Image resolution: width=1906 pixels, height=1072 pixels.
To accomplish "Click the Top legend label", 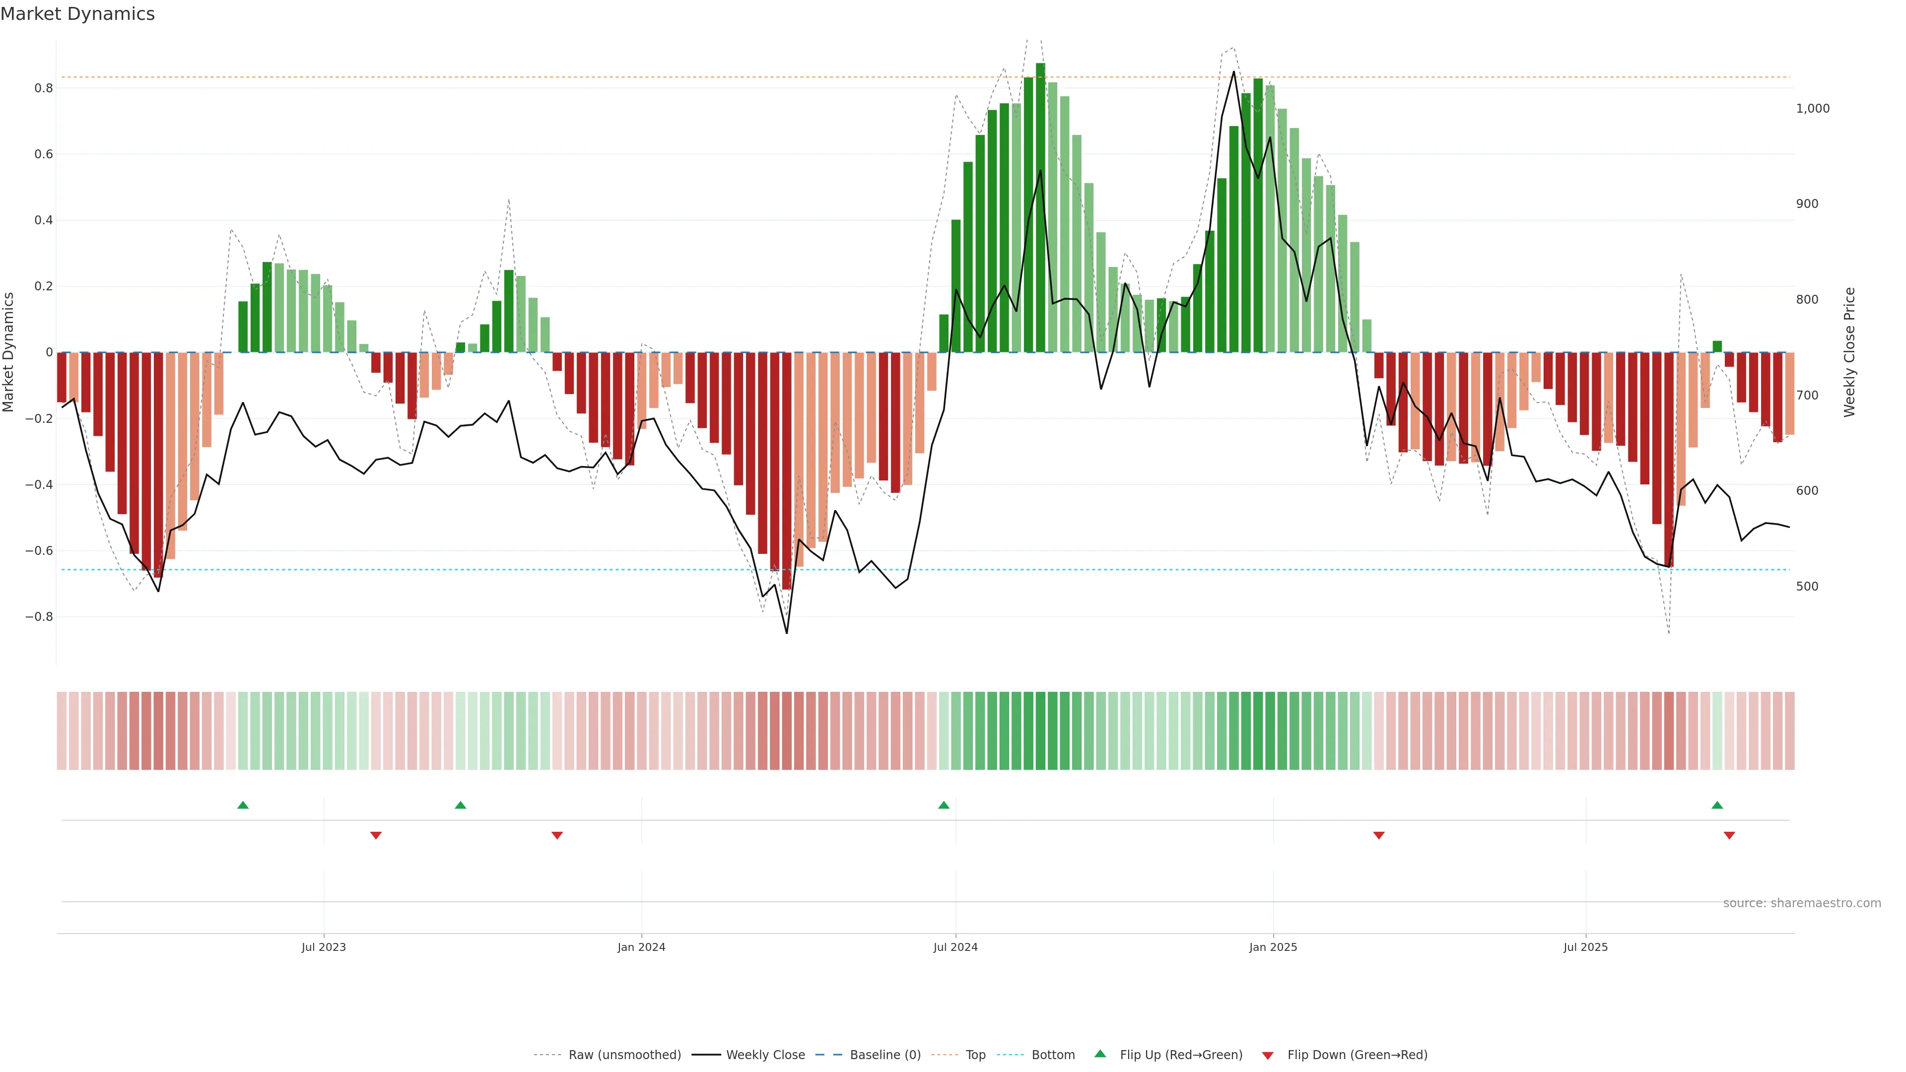I will (x=975, y=1055).
